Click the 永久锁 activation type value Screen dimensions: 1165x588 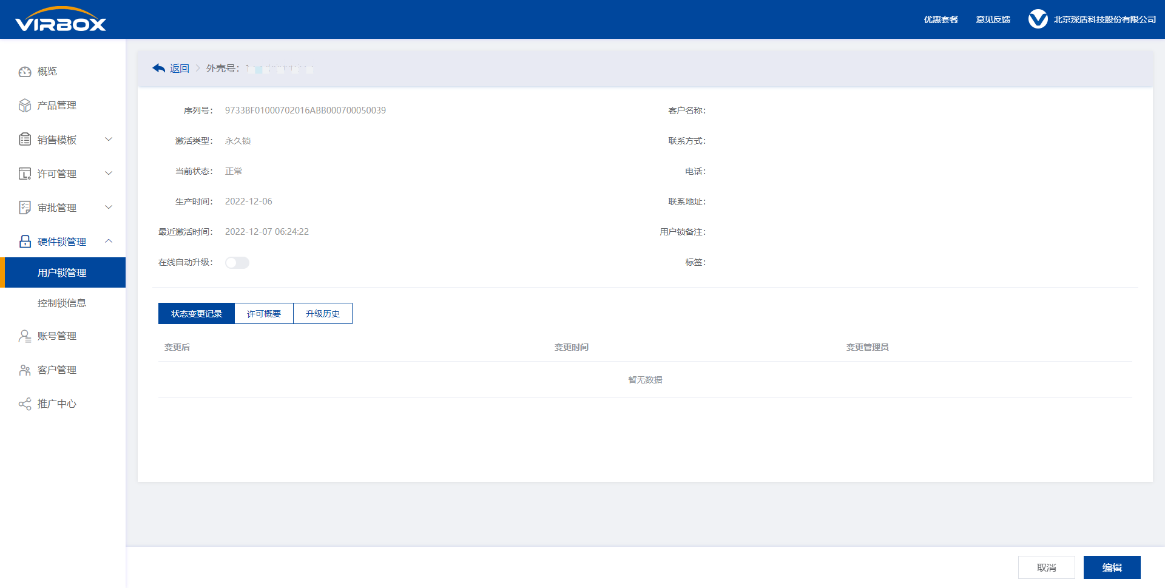(x=238, y=141)
